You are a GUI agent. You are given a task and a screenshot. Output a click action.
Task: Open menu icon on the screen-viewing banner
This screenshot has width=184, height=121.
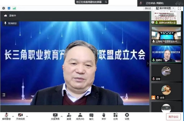(106, 2)
